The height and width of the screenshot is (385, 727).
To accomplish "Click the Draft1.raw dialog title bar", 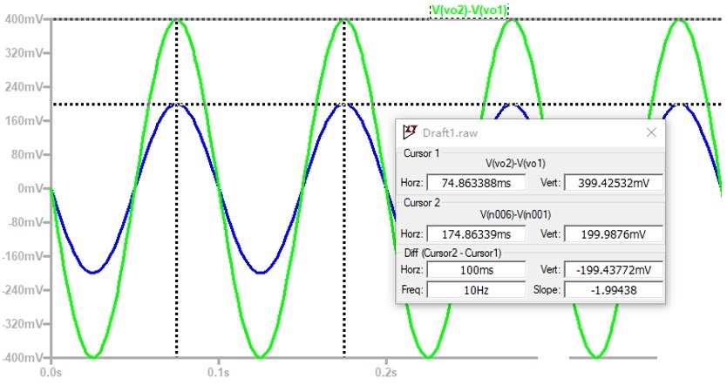I will tap(523, 132).
